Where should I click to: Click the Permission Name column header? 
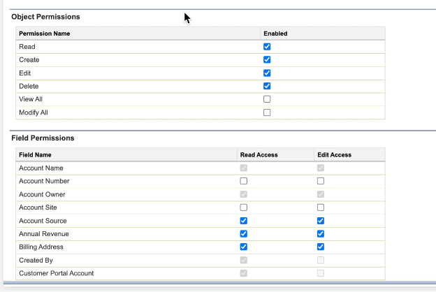click(x=44, y=34)
